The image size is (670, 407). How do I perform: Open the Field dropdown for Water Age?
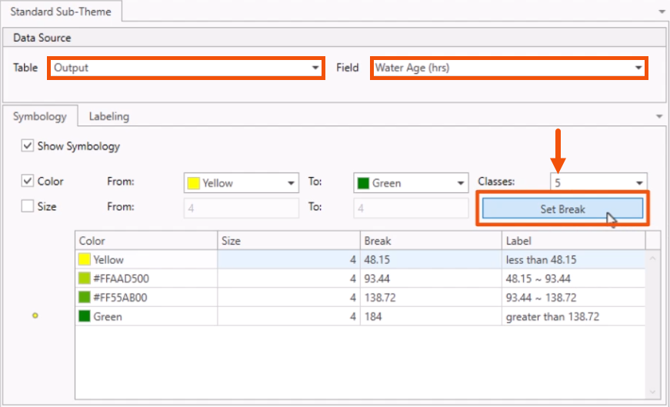pyautogui.click(x=508, y=68)
